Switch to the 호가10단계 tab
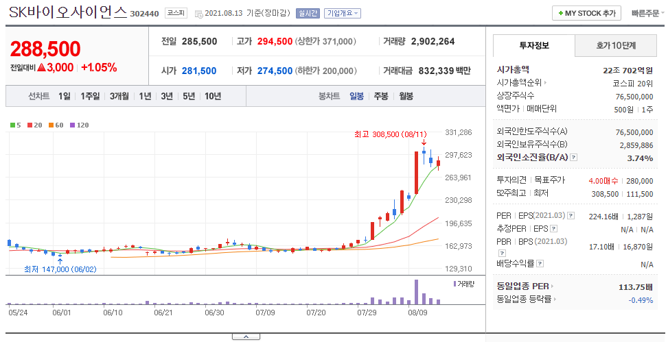 [616, 45]
